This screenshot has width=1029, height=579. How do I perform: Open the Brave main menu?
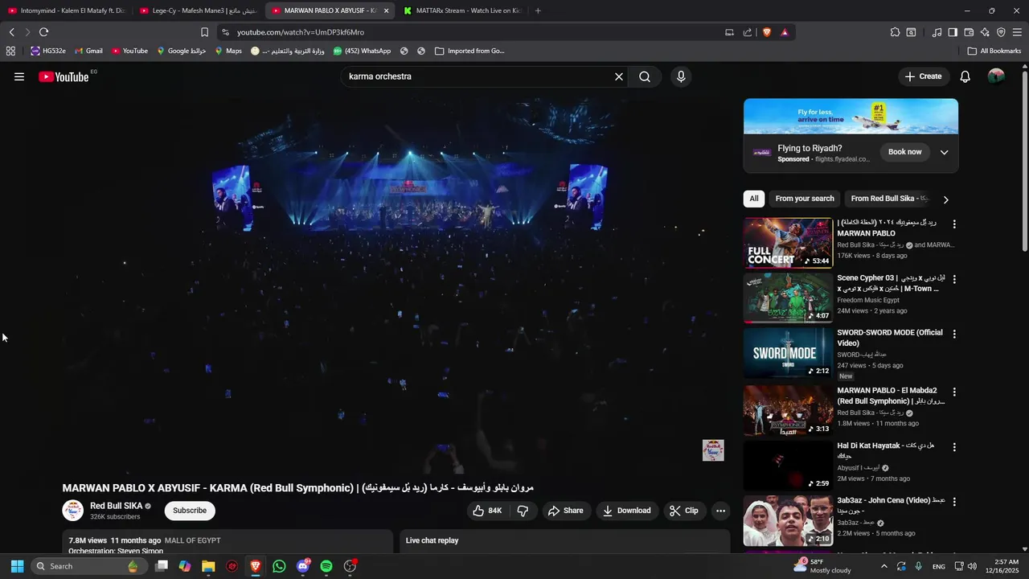[x=1017, y=32]
